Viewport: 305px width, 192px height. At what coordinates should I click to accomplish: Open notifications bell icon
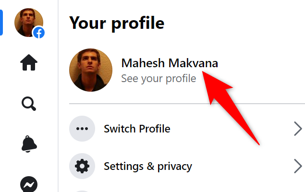point(29,144)
